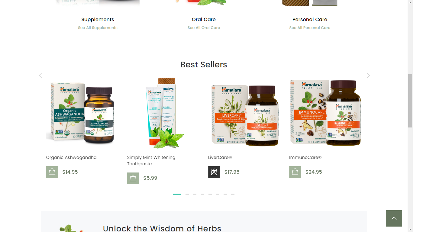Click the out-of-stock bag icon for LiverCare

[214, 172]
